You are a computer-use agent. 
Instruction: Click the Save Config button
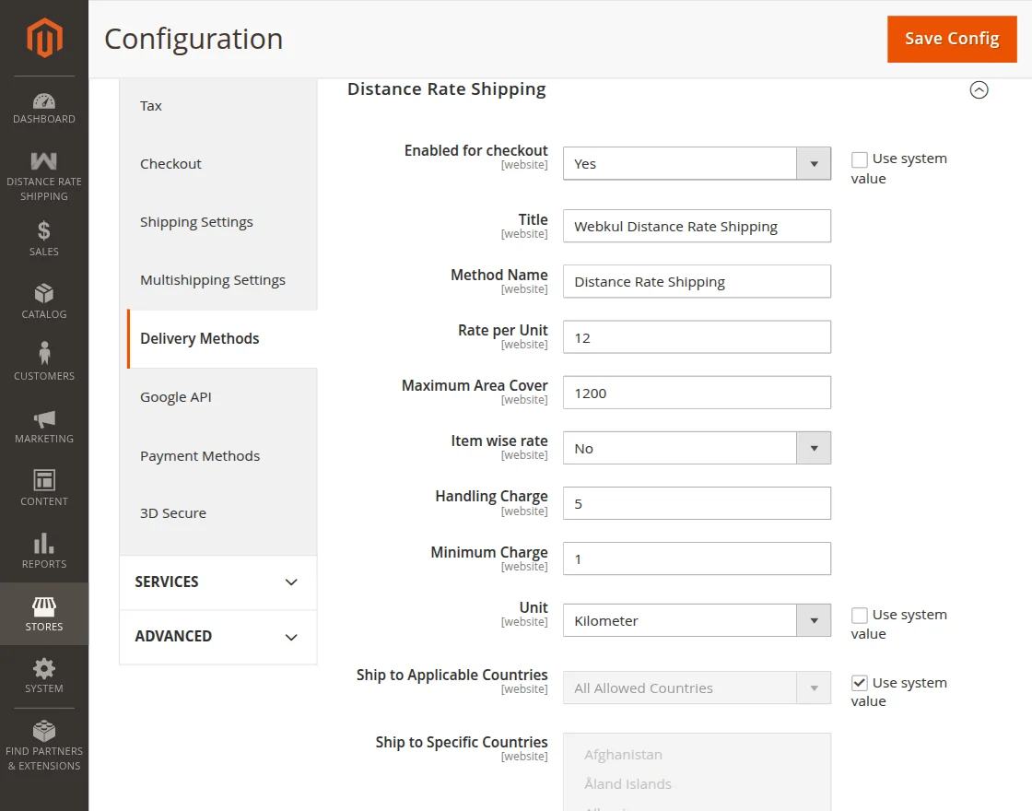tap(952, 39)
